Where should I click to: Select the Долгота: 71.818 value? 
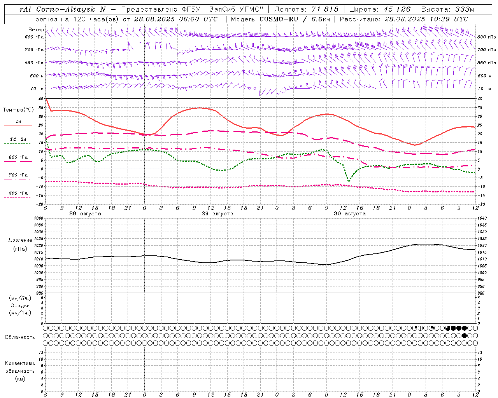[x=307, y=10]
